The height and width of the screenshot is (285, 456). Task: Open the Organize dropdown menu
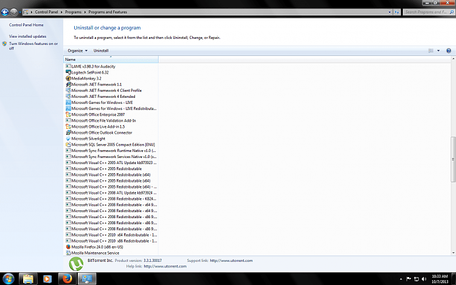click(77, 50)
